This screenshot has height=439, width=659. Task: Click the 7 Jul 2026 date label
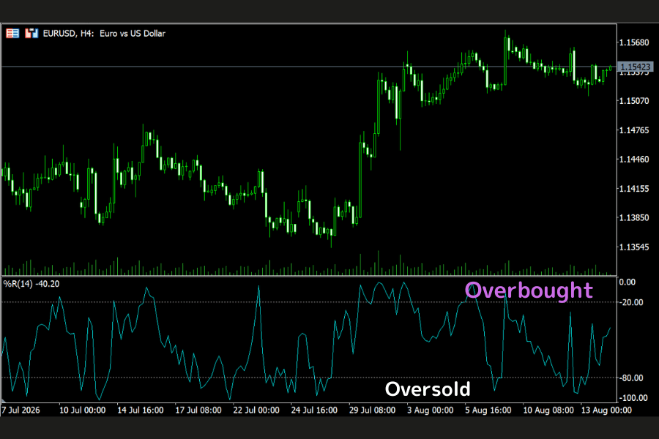point(21,410)
